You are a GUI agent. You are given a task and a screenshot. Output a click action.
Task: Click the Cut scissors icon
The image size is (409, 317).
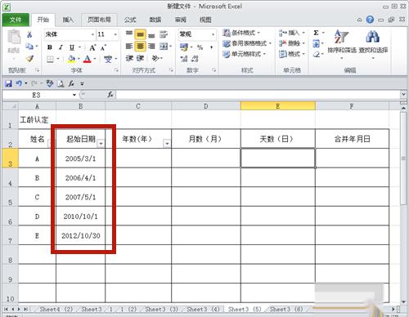tap(29, 34)
